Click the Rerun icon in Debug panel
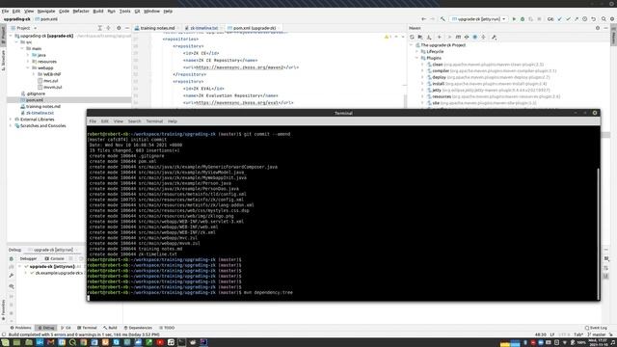The height and width of the screenshot is (347, 617). 12,259
